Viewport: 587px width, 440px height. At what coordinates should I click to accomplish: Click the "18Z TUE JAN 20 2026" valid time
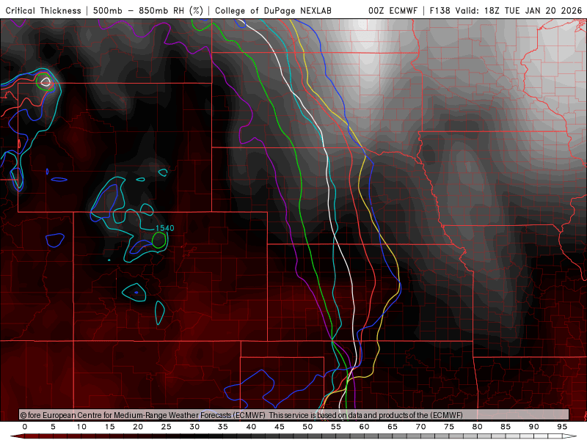pyautogui.click(x=533, y=10)
